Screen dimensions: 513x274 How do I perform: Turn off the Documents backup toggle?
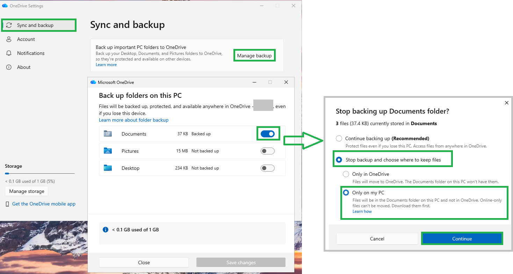pos(268,134)
